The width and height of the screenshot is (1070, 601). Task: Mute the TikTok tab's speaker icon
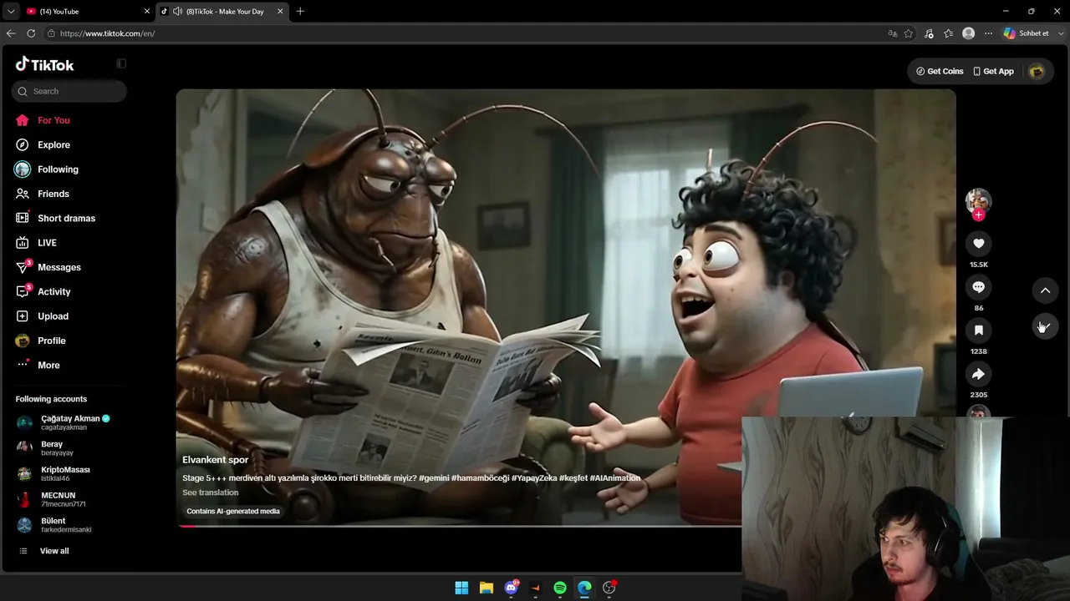pyautogui.click(x=177, y=12)
